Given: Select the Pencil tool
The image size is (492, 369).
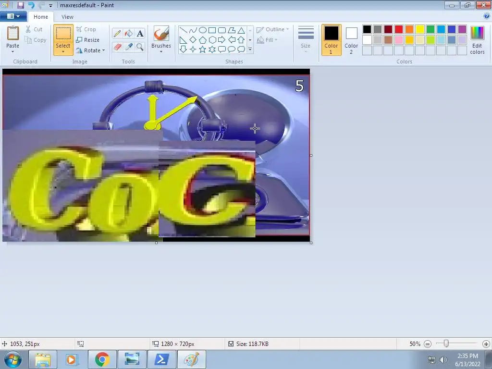Looking at the screenshot, I should 117,33.
